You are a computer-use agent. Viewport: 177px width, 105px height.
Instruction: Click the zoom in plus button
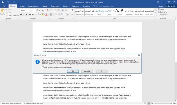[x=171, y=103]
